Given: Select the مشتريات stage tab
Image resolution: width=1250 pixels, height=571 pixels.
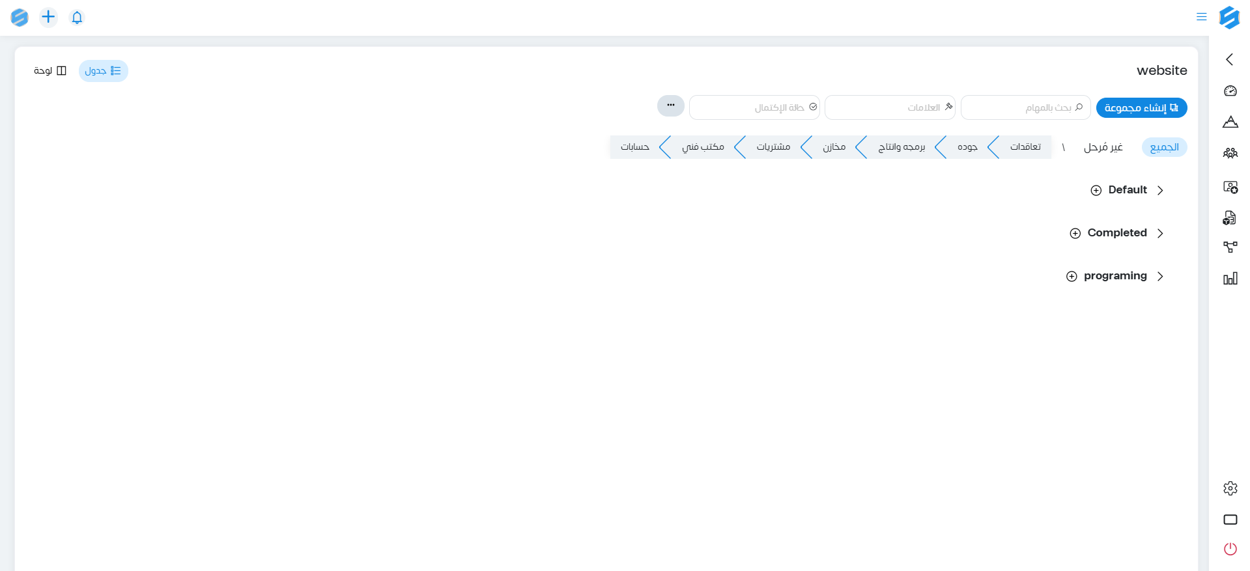Looking at the screenshot, I should pyautogui.click(x=773, y=147).
